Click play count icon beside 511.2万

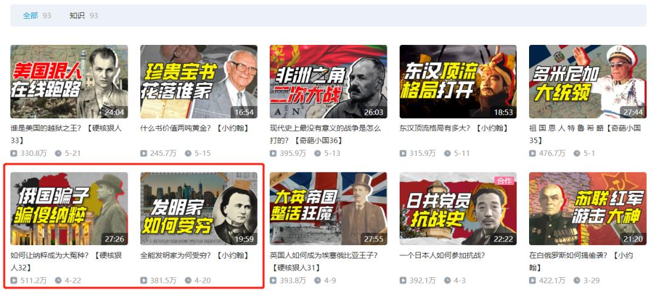point(14,280)
